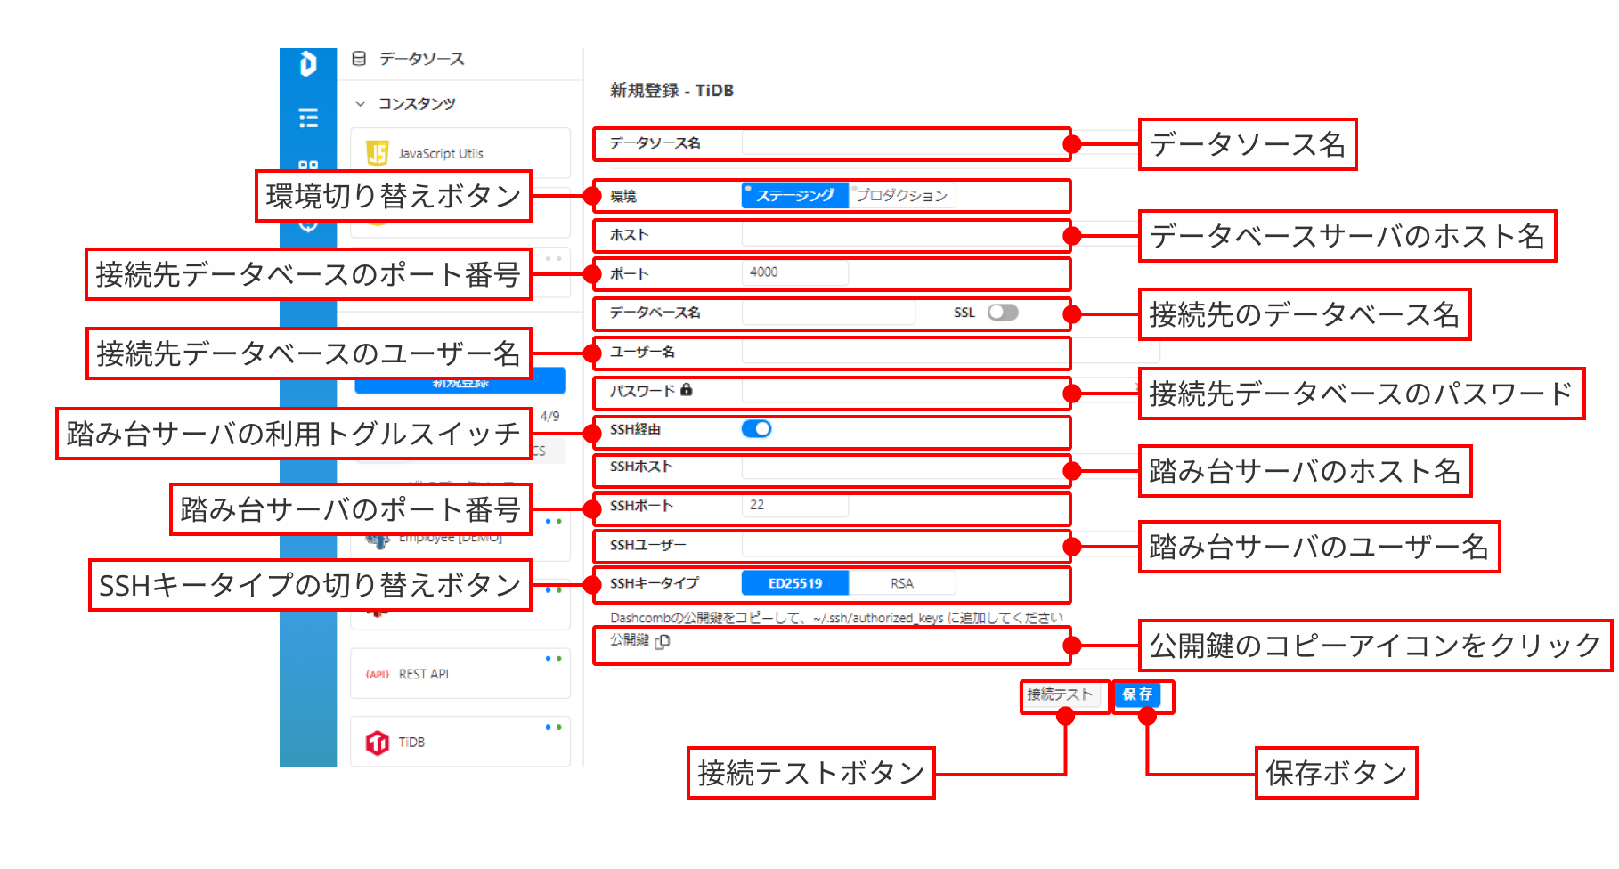Image resolution: width=1619 pixels, height=869 pixels.
Task: Choose RSA as SSH key type
Action: pos(901,583)
